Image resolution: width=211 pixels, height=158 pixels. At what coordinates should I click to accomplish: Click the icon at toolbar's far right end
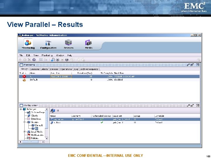199,60
